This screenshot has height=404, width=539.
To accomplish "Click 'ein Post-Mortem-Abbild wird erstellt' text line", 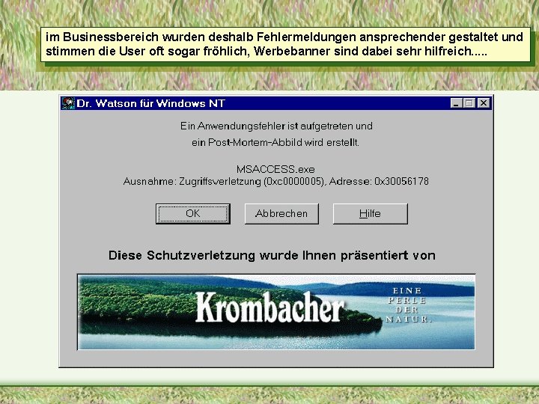I will [x=275, y=142].
